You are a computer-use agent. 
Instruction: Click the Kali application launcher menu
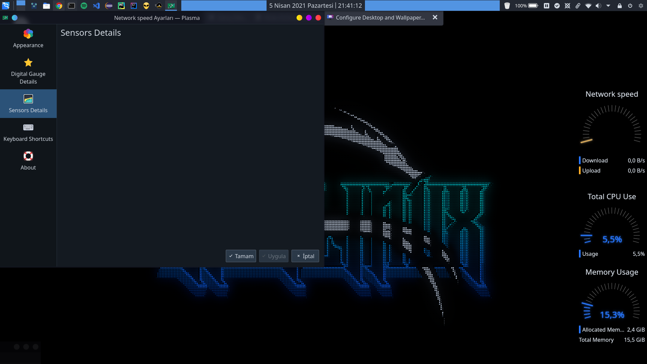6,6
